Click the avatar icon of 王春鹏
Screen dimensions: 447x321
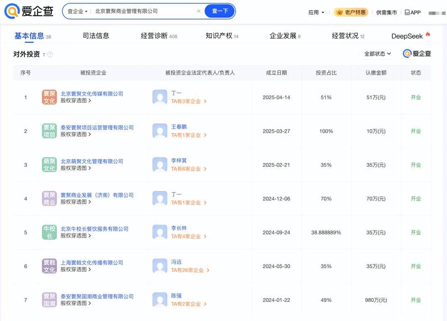160,131
